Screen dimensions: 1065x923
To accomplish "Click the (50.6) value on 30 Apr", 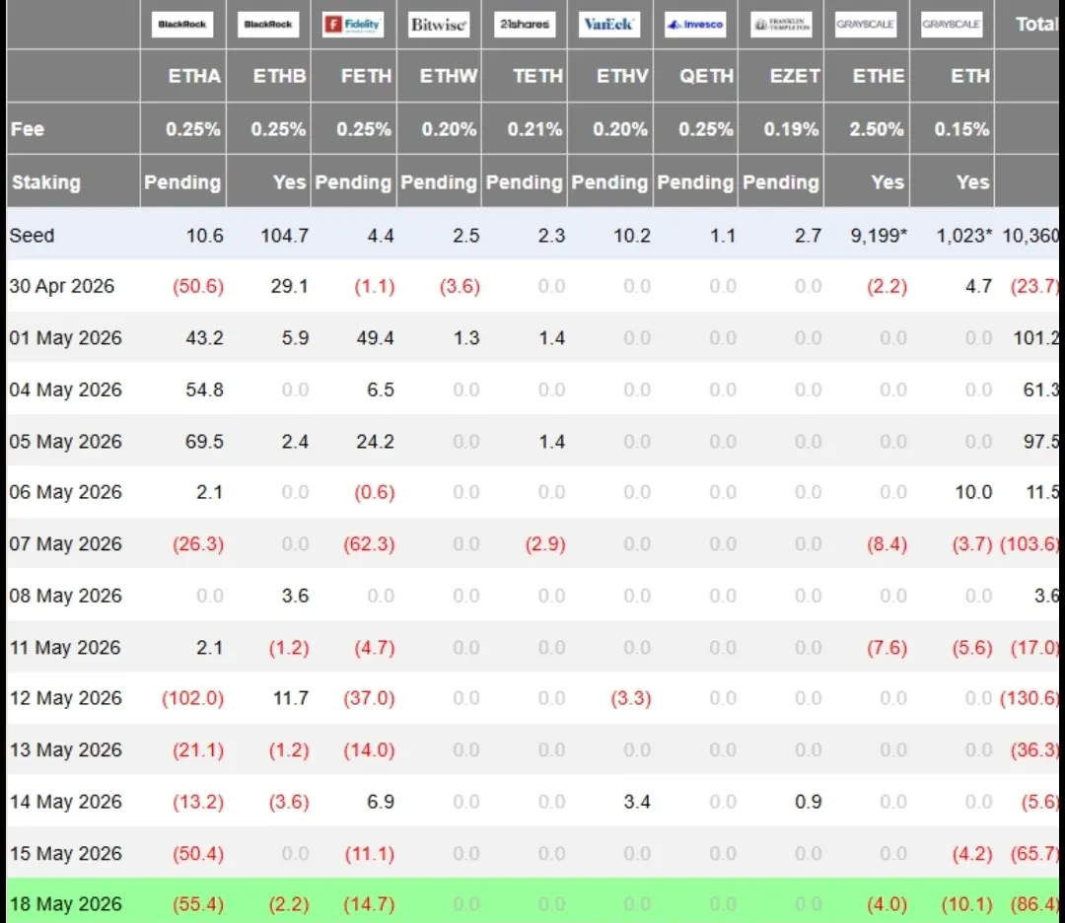I will tap(197, 287).
